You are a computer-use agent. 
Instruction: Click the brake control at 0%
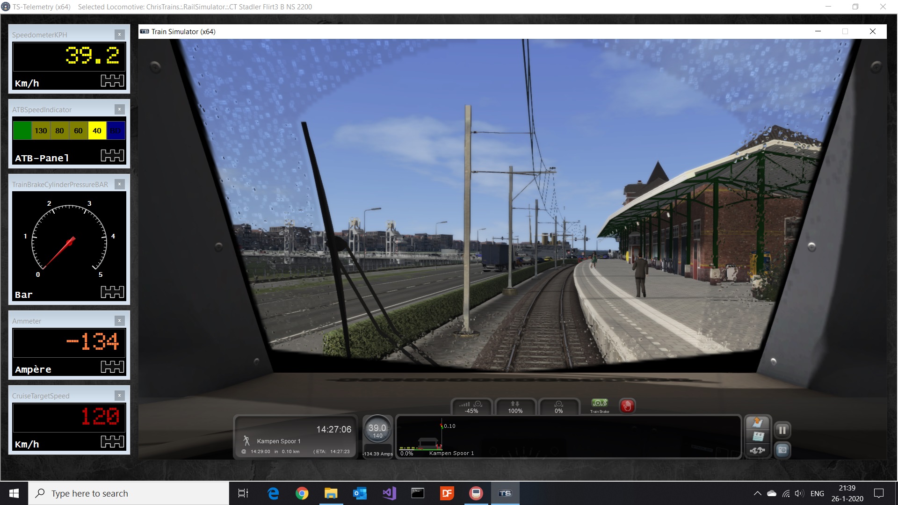(x=558, y=407)
